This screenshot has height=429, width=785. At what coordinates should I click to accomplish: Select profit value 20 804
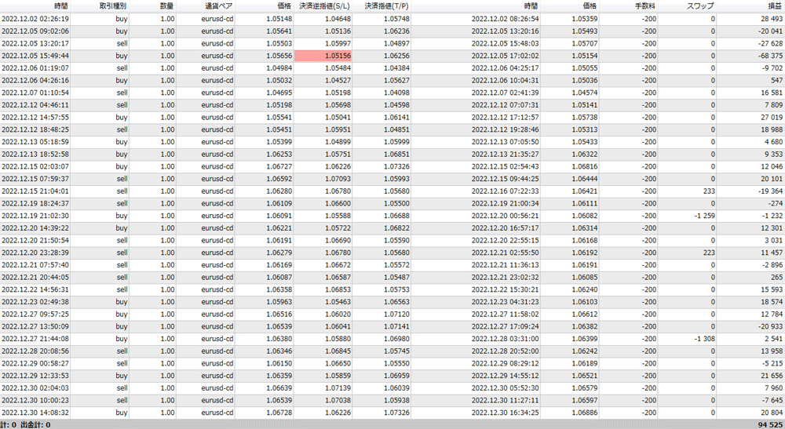point(772,413)
